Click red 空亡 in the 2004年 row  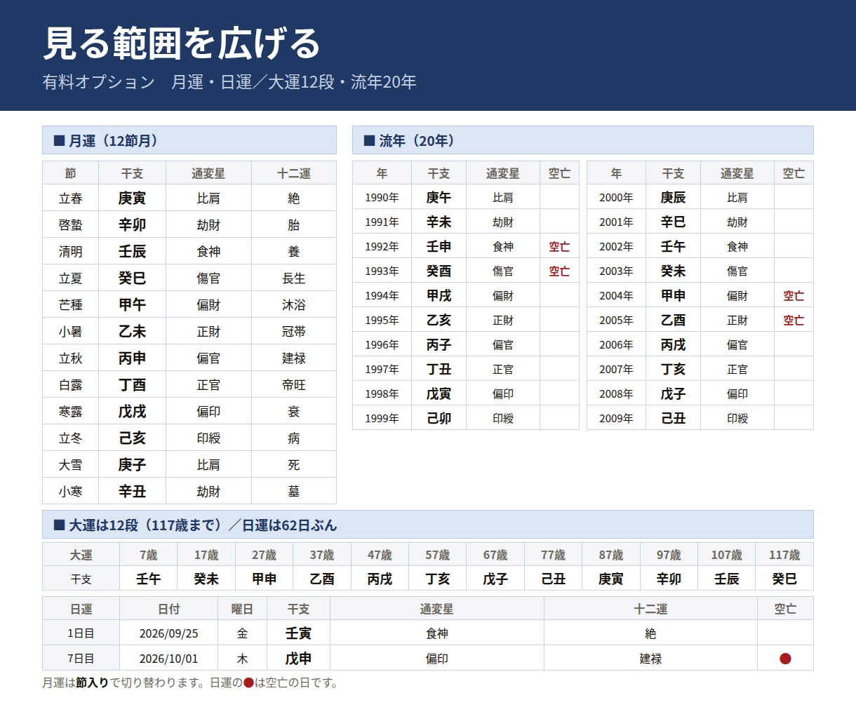794,296
